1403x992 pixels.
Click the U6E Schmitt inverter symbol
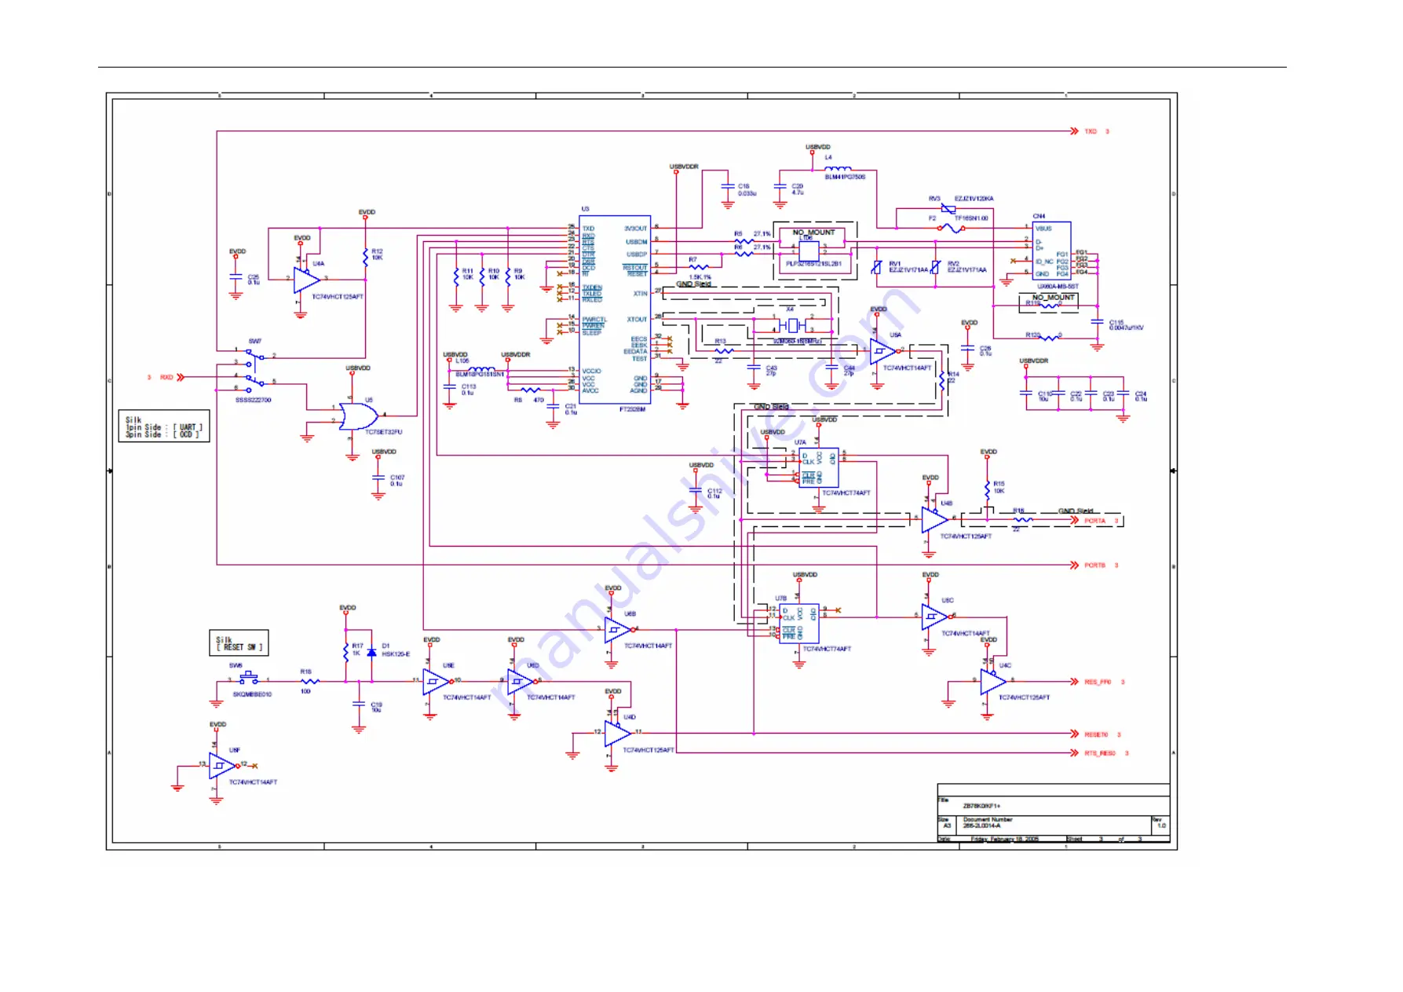point(437,681)
